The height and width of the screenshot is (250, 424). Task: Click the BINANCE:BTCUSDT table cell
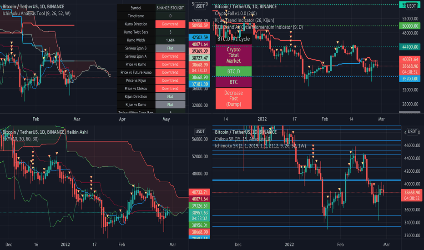[x=170, y=8]
